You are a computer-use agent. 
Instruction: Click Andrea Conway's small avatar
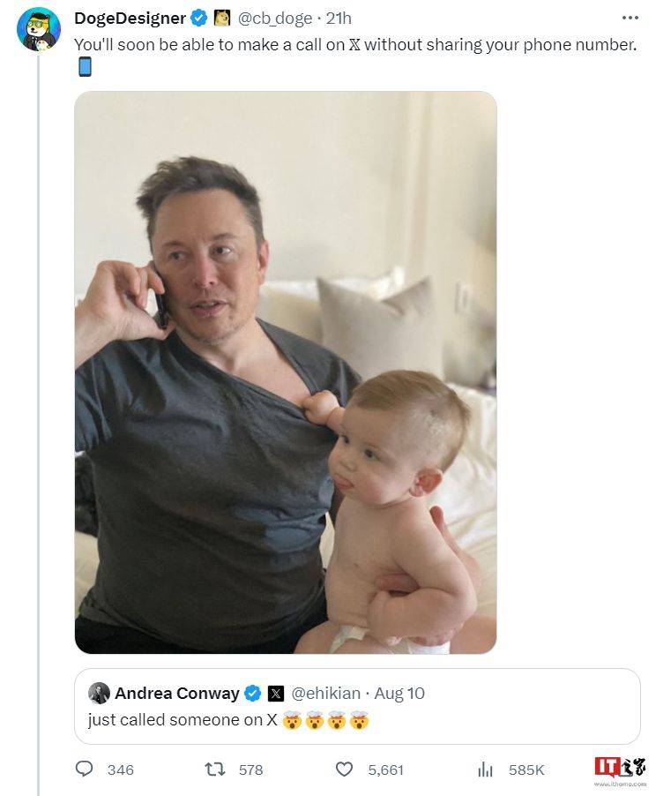[99, 693]
